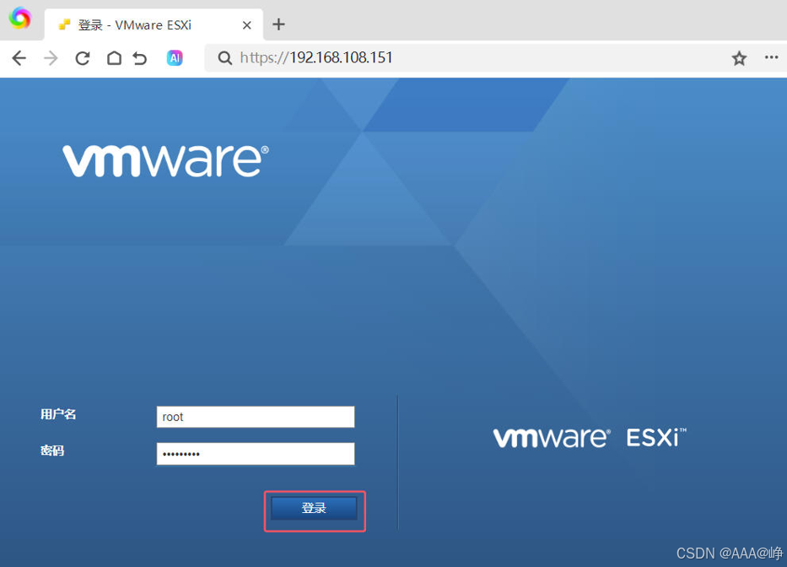
Task: Click the browser forward arrow
Action: coord(51,58)
